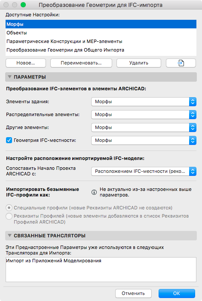Screen dimensions: 202x301
Task: Select the Объекты preset
Action: click(101, 33)
